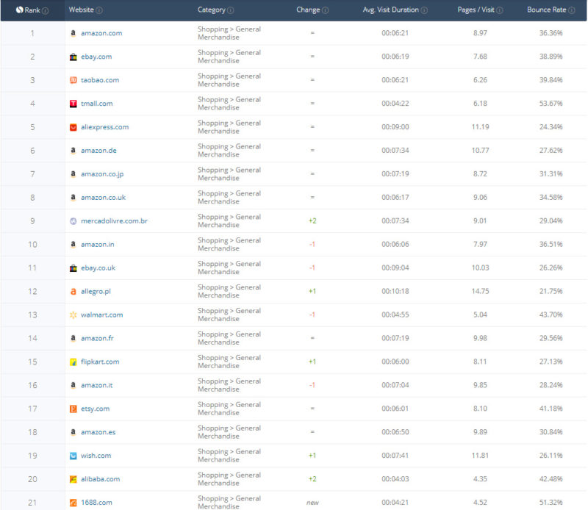Click the tmall.com category text
The width and height of the screenshot is (588, 510).
[229, 104]
